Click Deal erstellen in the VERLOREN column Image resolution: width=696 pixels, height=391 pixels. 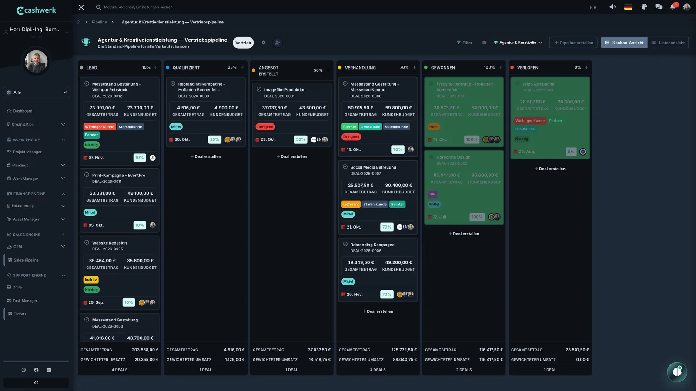coord(550,169)
